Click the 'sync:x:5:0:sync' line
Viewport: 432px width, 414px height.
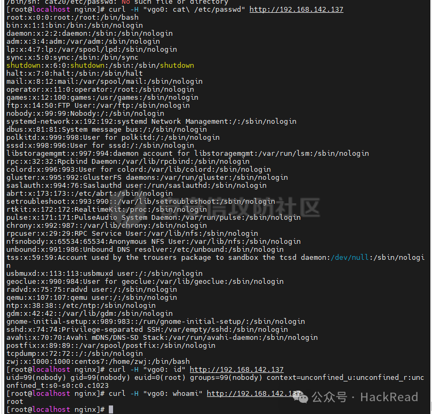pos(73,57)
